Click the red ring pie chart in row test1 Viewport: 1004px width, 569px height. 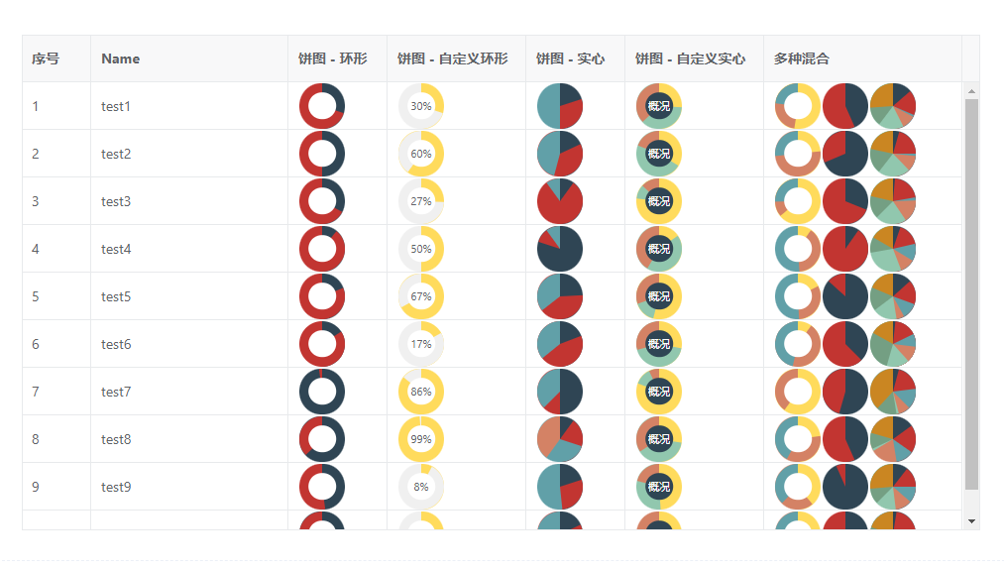point(322,106)
